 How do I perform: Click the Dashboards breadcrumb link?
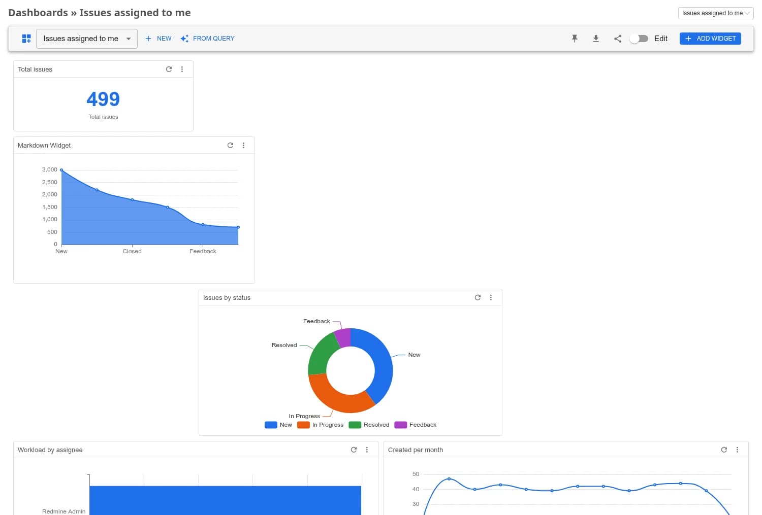[38, 13]
